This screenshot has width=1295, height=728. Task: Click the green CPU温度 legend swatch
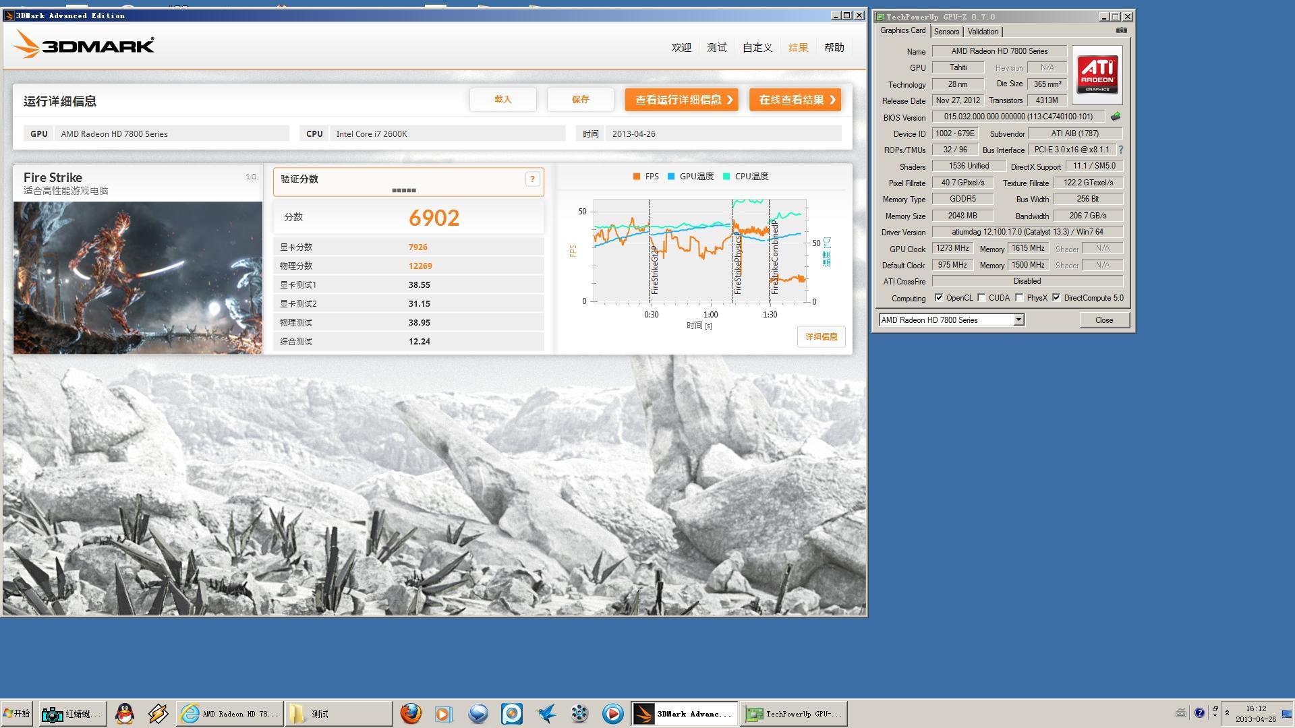coord(726,177)
